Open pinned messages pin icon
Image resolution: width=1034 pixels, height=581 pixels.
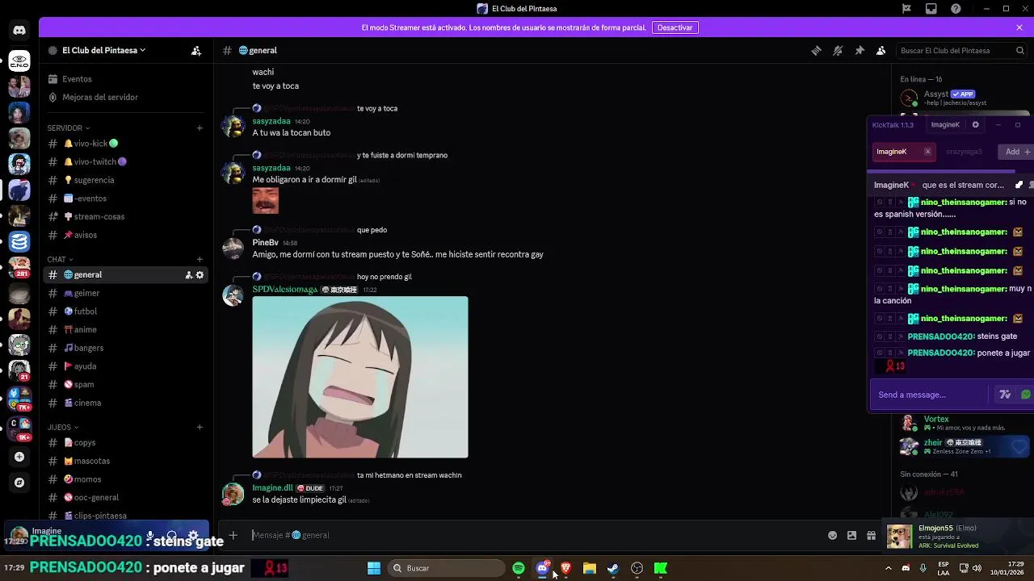coord(860,50)
